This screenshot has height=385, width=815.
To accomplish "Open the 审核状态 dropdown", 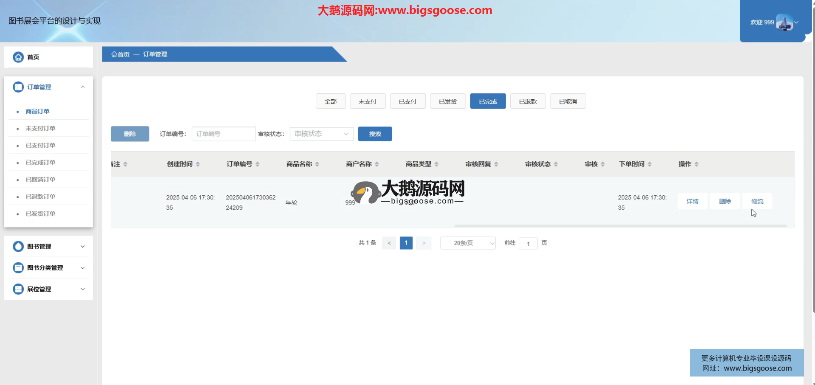I will [x=321, y=134].
